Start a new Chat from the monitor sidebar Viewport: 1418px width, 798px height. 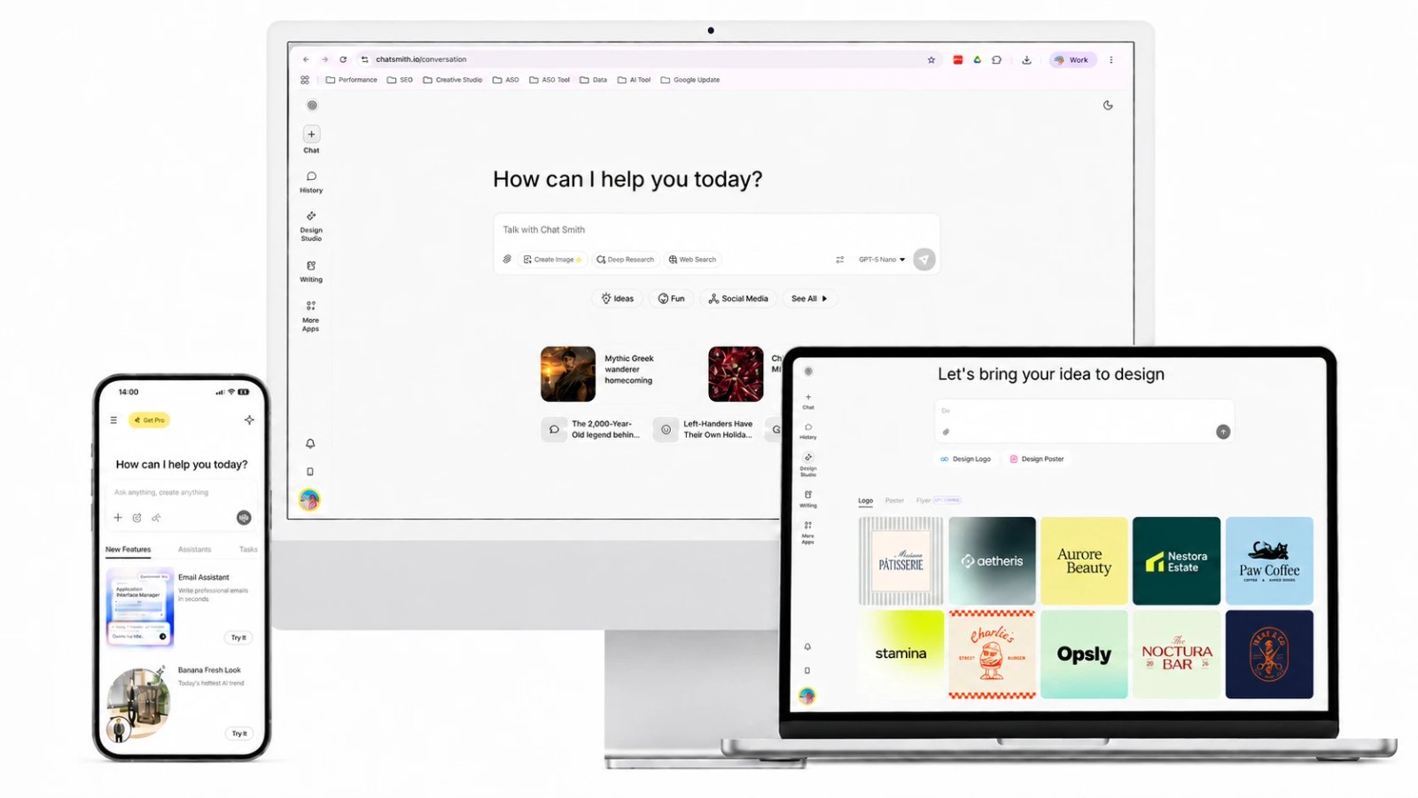[312, 139]
